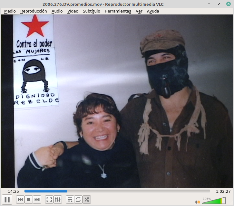Close the VLC window
This screenshot has height=206, width=234.
(x=229, y=4)
